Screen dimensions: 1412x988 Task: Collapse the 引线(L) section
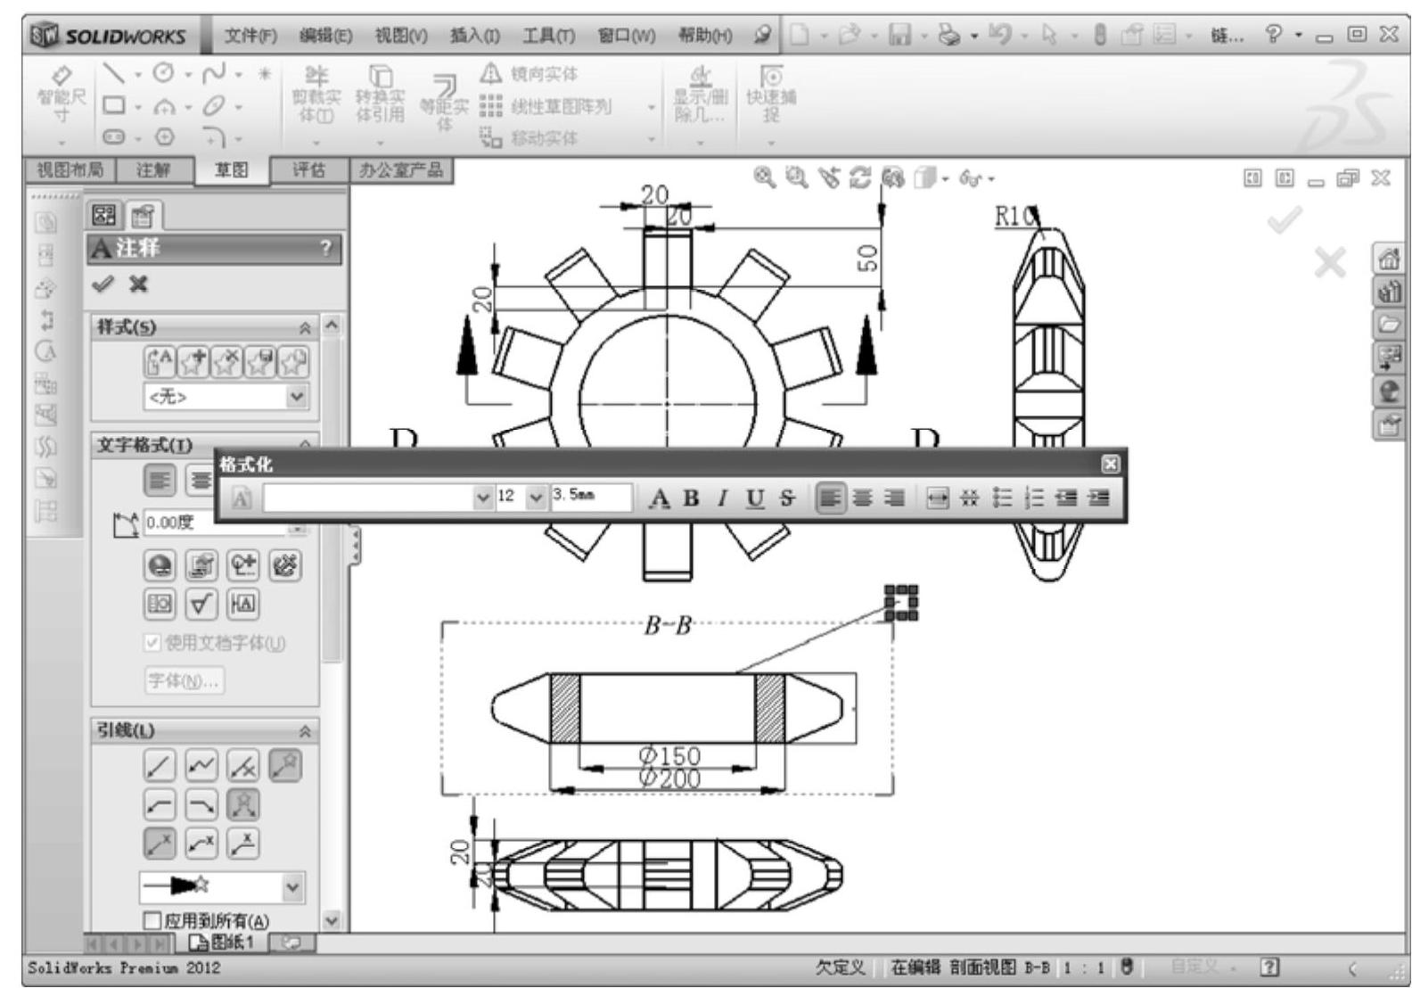pos(304,731)
